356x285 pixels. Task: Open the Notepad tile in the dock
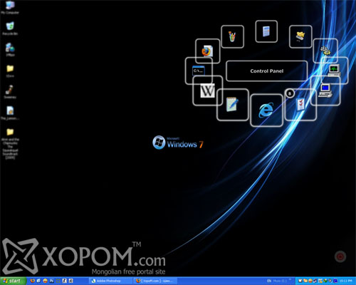tap(232, 105)
